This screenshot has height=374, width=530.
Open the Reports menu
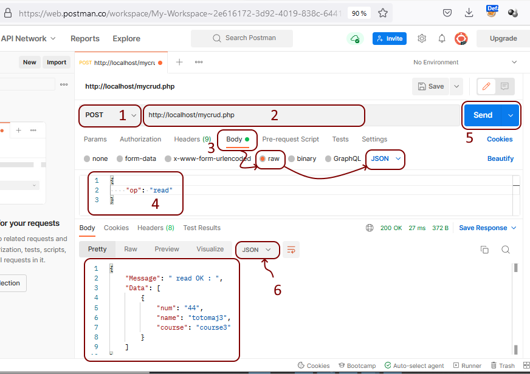click(84, 38)
